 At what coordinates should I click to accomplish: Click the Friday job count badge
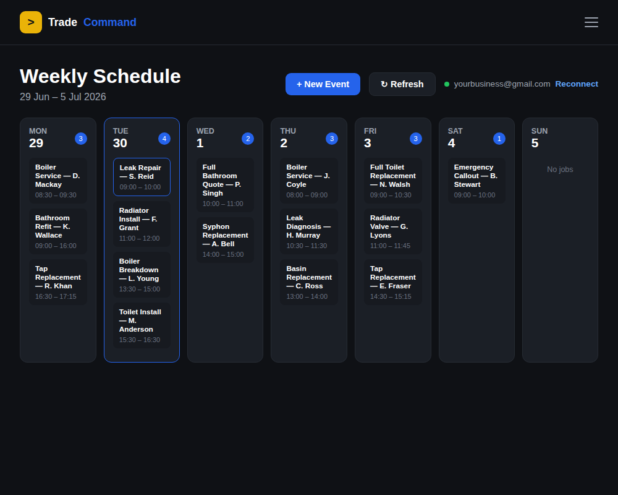pos(416,139)
